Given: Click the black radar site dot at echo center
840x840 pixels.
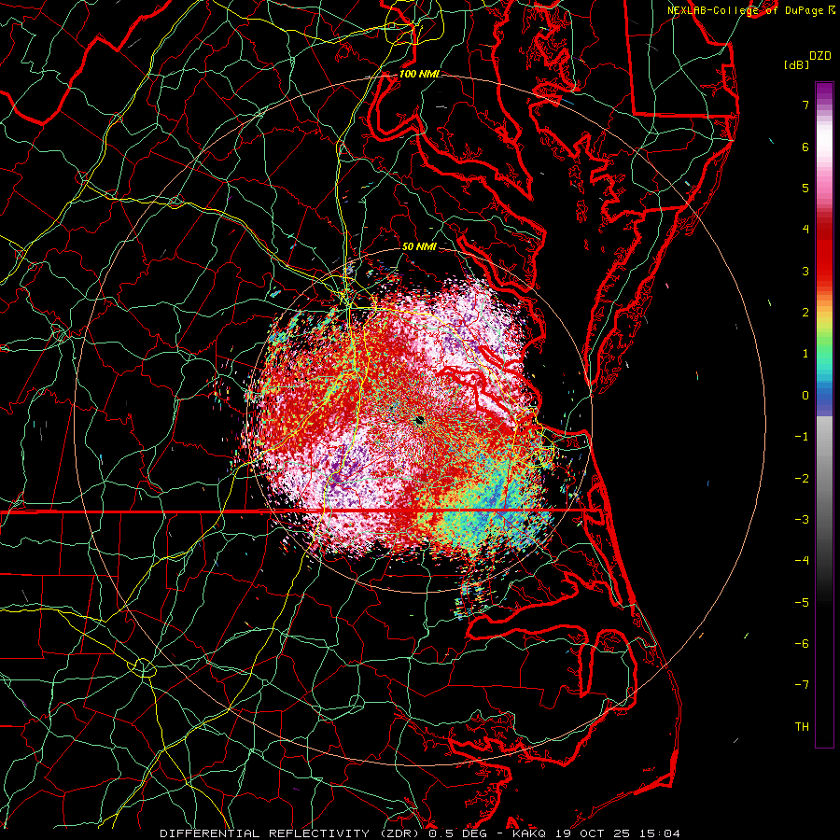Looking at the screenshot, I should [419, 421].
